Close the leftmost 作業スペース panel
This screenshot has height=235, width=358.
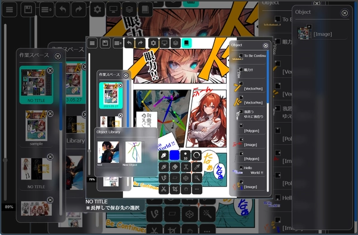click(x=58, y=56)
